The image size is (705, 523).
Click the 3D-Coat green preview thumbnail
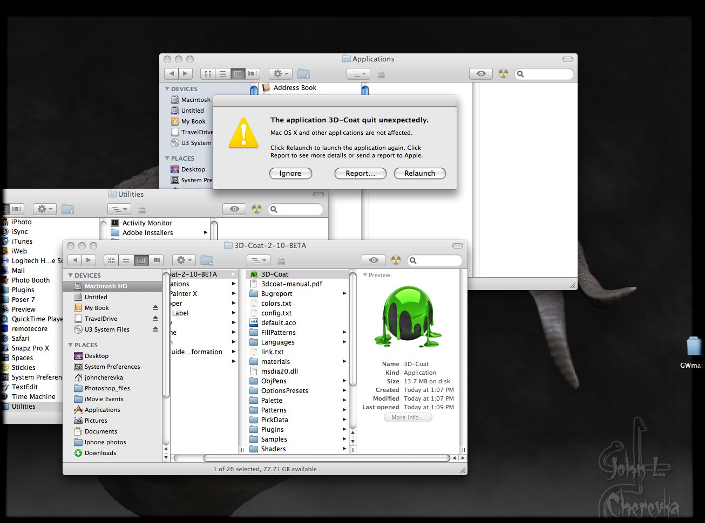[x=408, y=318]
